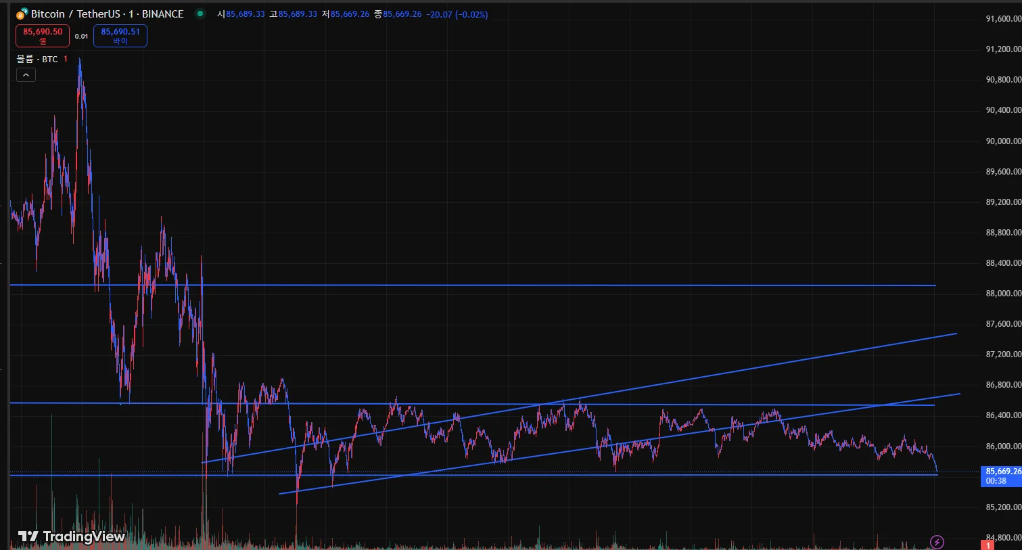Click the 88,400.00 price axis label

(1003, 263)
